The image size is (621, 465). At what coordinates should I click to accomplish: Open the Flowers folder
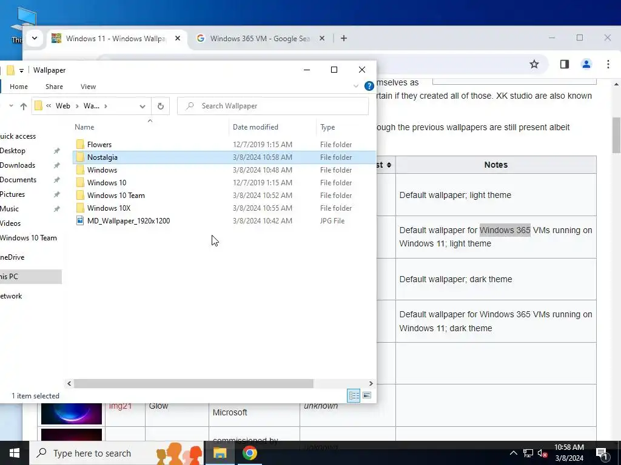click(99, 145)
